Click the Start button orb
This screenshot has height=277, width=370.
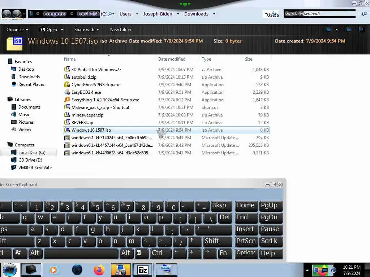pyautogui.click(x=10, y=270)
